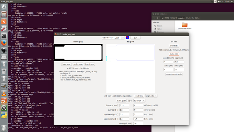This screenshot has height=132, width=234.
Task: Click the clock showing 10:20 PM
Action: click(226, 1)
